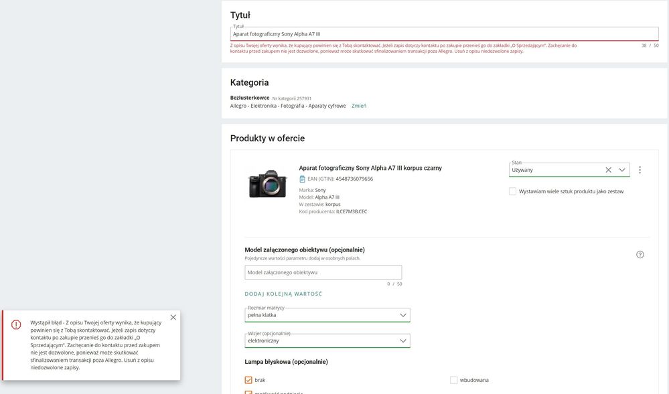This screenshot has height=394, width=669.
Task: Click the 'Produkty w ofercie' heading
Action: tap(267, 138)
